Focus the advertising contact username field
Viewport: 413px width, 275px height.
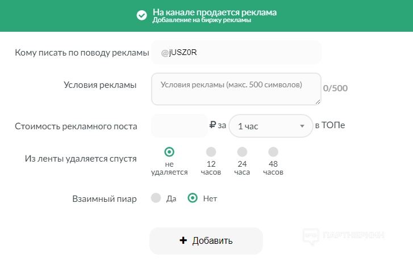[236, 52]
